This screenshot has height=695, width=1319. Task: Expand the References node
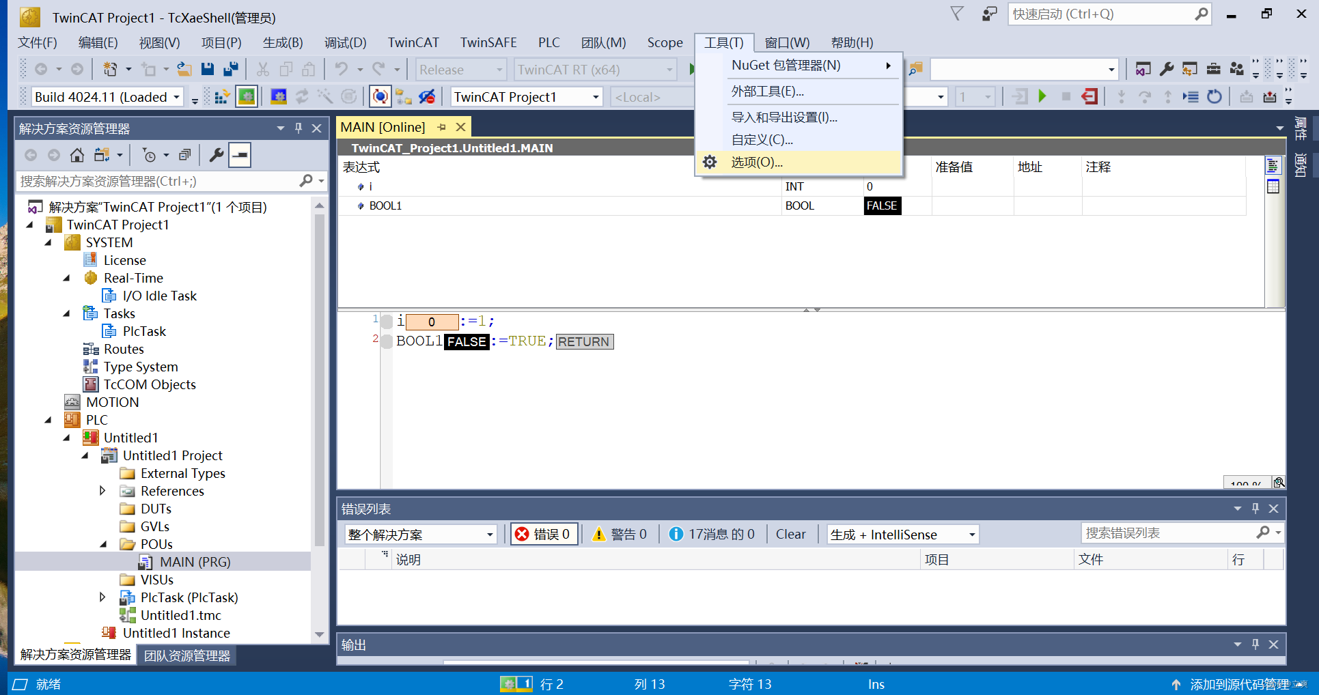coord(102,491)
